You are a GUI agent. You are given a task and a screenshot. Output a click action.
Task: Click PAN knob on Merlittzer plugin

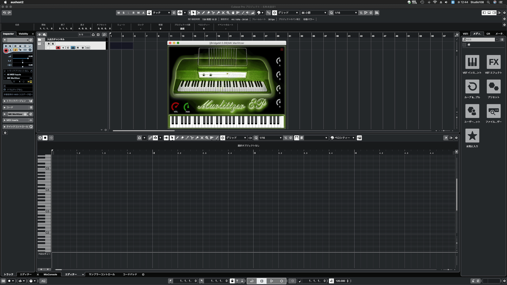187,107
